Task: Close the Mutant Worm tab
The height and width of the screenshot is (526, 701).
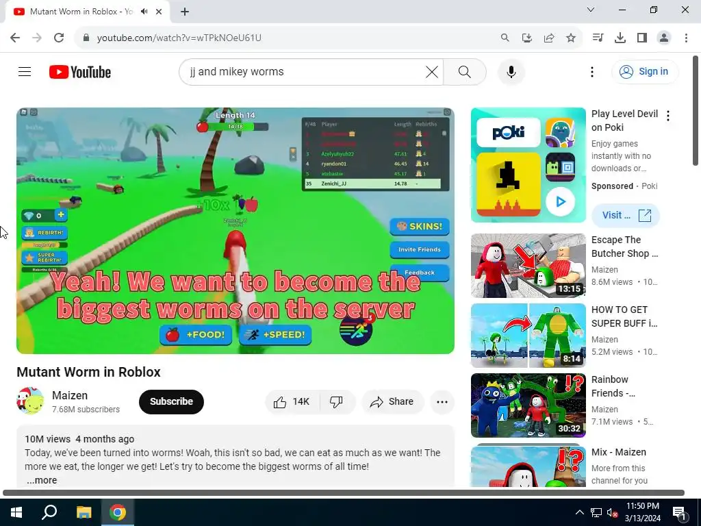Action: (159, 12)
